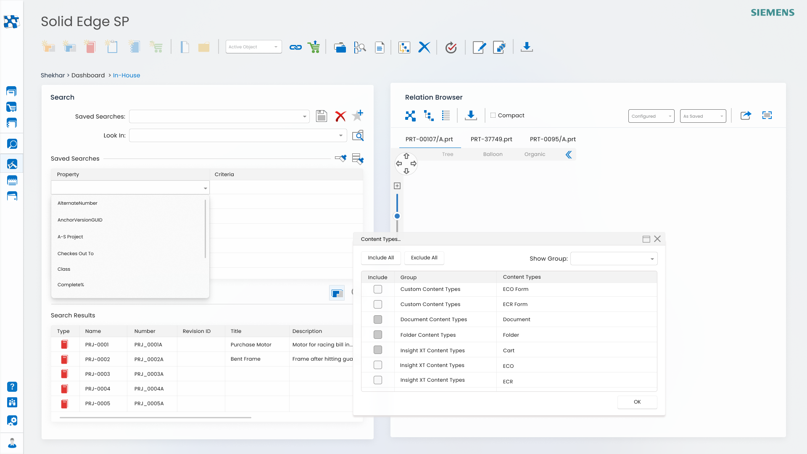Click the new document page icon
807x454 pixels.
pyautogui.click(x=185, y=47)
